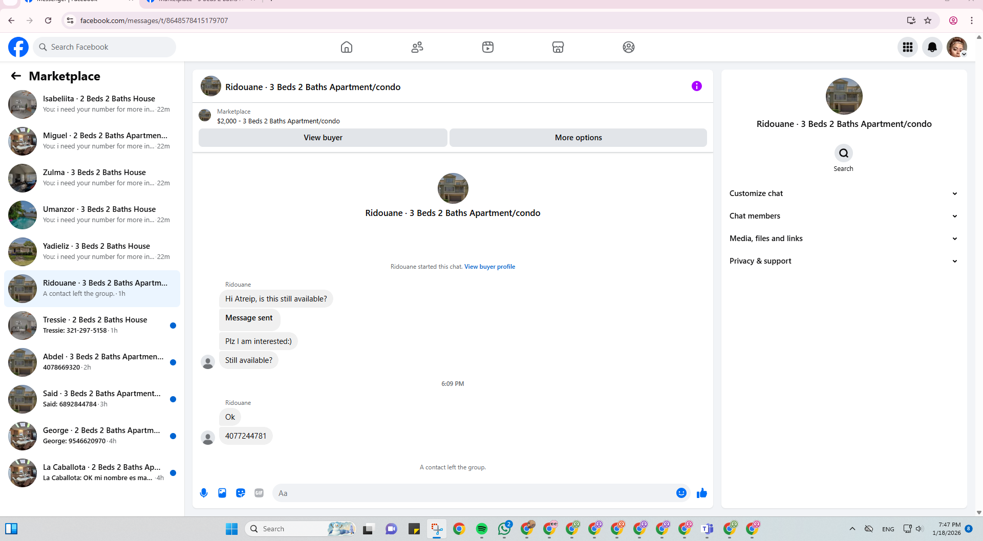
Task: Open the account profile picture menu
Action: (x=956, y=47)
